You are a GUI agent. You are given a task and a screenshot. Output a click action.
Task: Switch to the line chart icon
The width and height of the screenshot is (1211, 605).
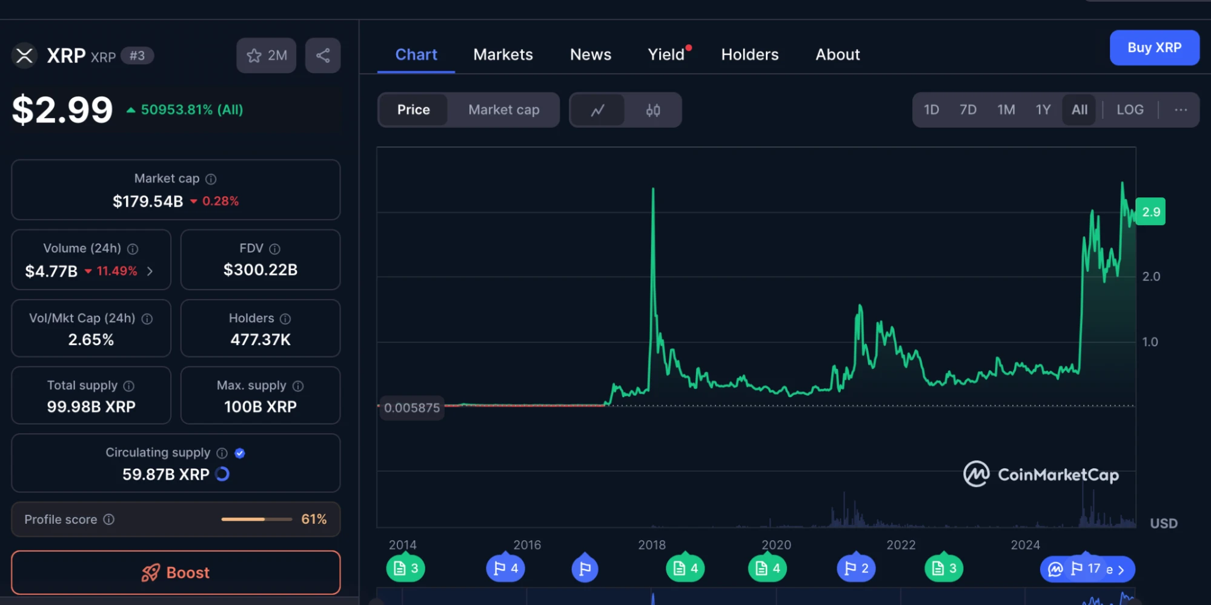pos(597,110)
